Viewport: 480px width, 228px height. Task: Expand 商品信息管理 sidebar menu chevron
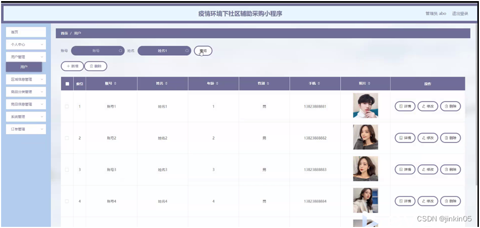click(x=42, y=104)
